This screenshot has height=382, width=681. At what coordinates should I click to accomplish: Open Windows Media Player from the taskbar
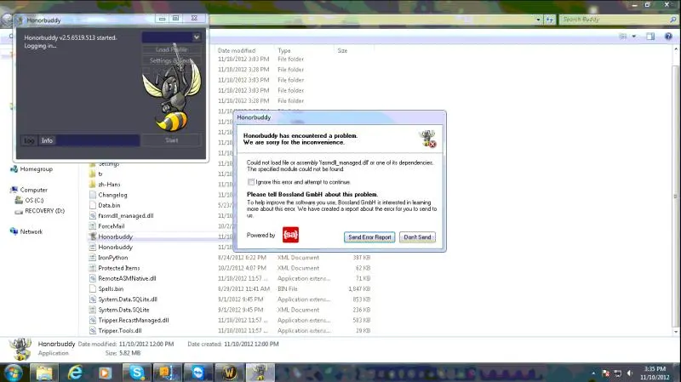(x=105, y=373)
